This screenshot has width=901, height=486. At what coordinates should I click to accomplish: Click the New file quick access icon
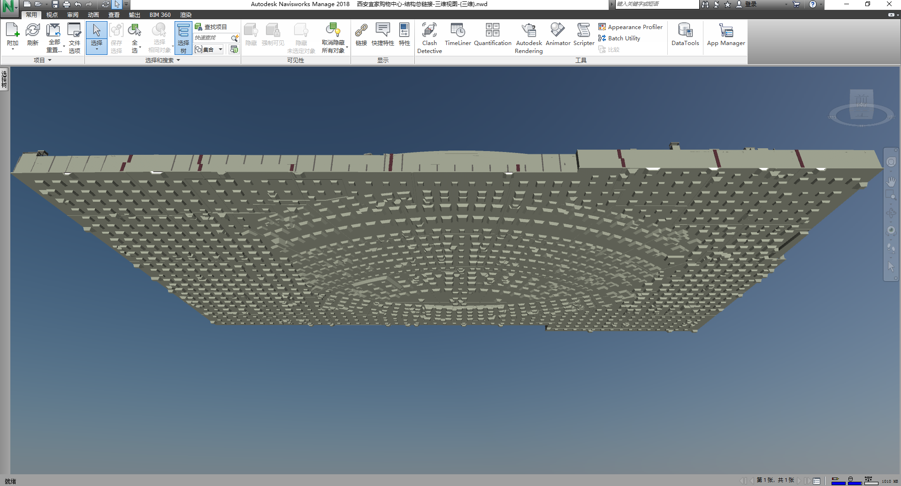pyautogui.click(x=27, y=4)
